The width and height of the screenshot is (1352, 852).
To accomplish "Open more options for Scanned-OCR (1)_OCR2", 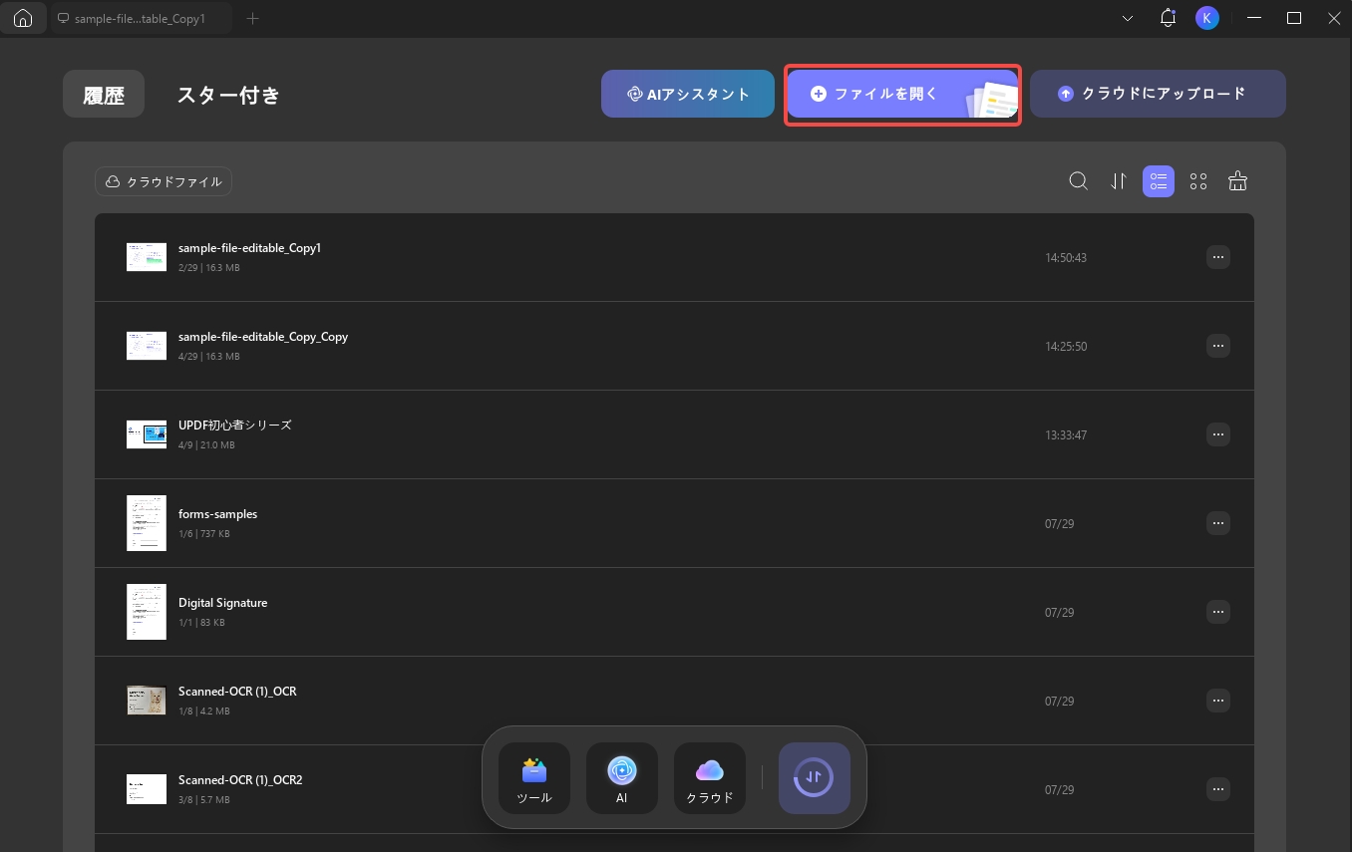I will (x=1217, y=789).
